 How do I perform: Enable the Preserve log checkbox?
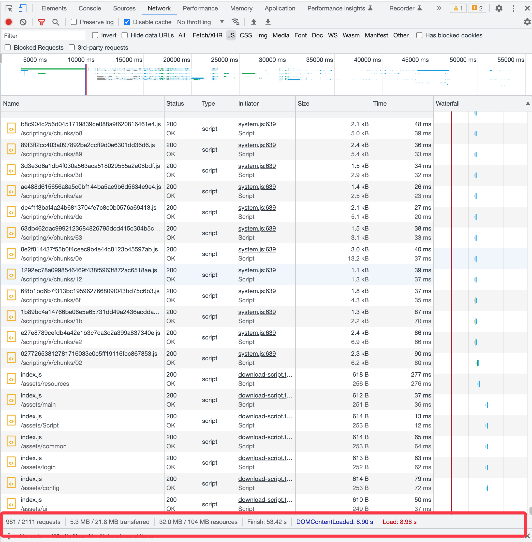pyautogui.click(x=74, y=22)
